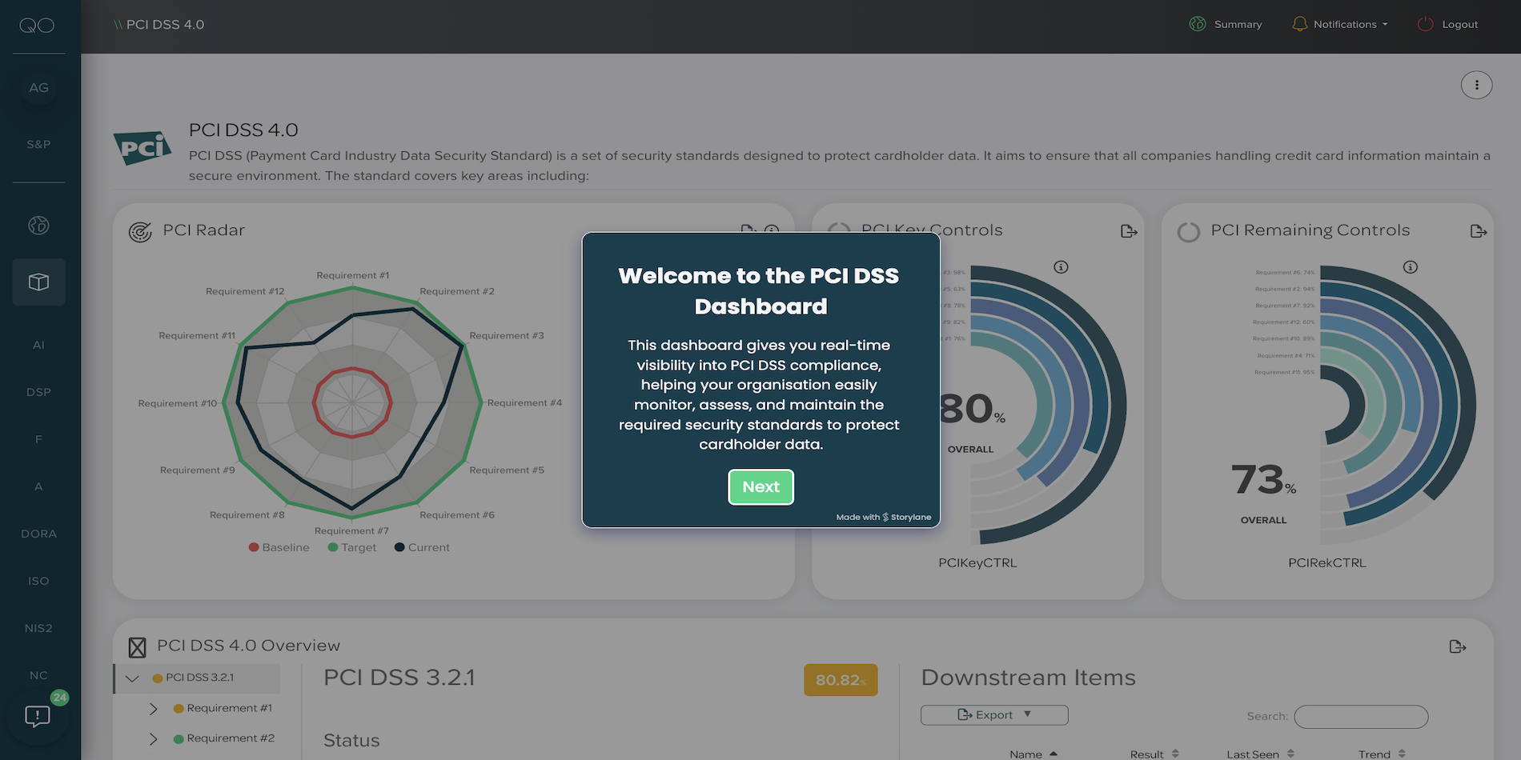Toggle the Target legend series
This screenshot has width=1521, height=760.
coord(351,547)
